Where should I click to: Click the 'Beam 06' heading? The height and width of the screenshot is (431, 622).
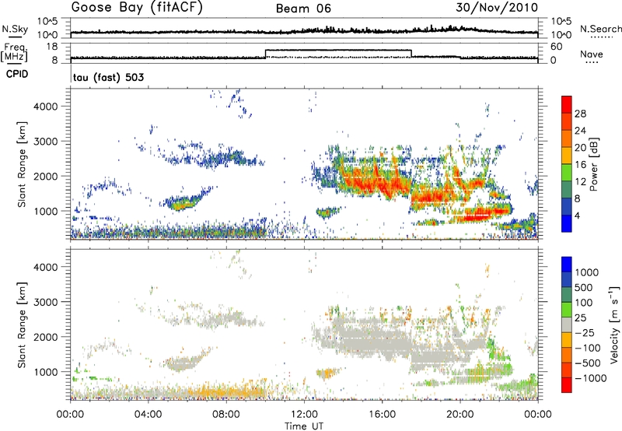[303, 9]
